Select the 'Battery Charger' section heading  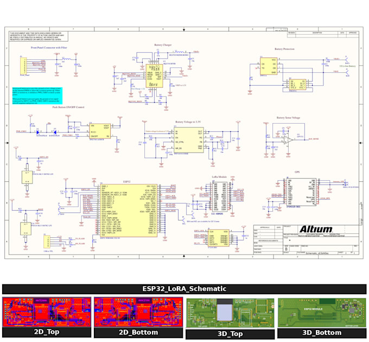click(x=163, y=45)
